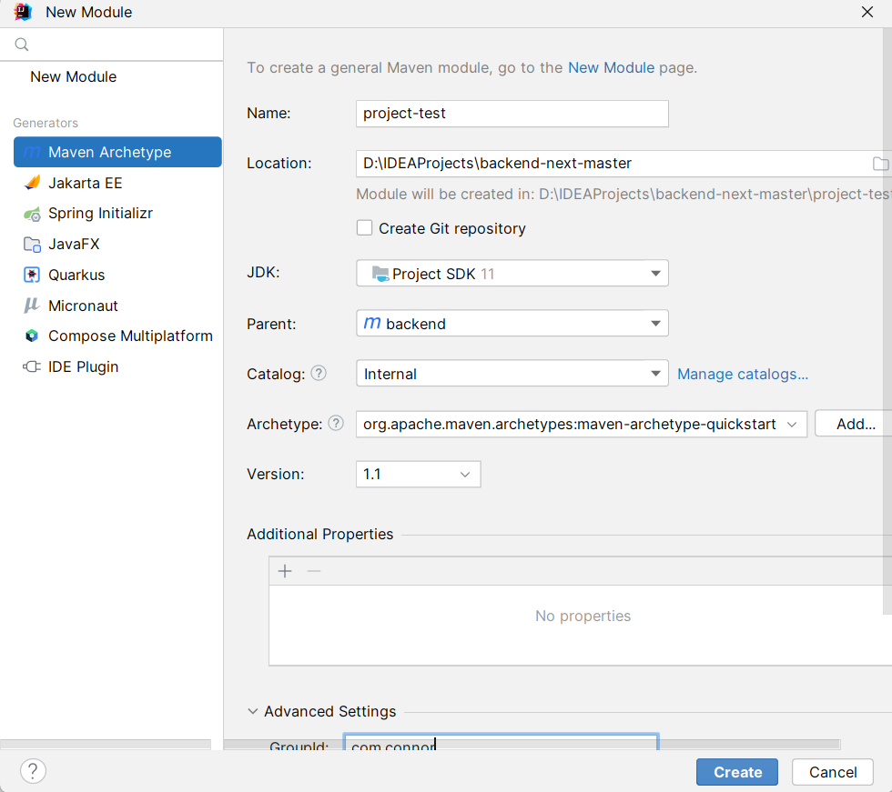This screenshot has height=792, width=892.
Task: Open help using the question mark button
Action: point(33,771)
